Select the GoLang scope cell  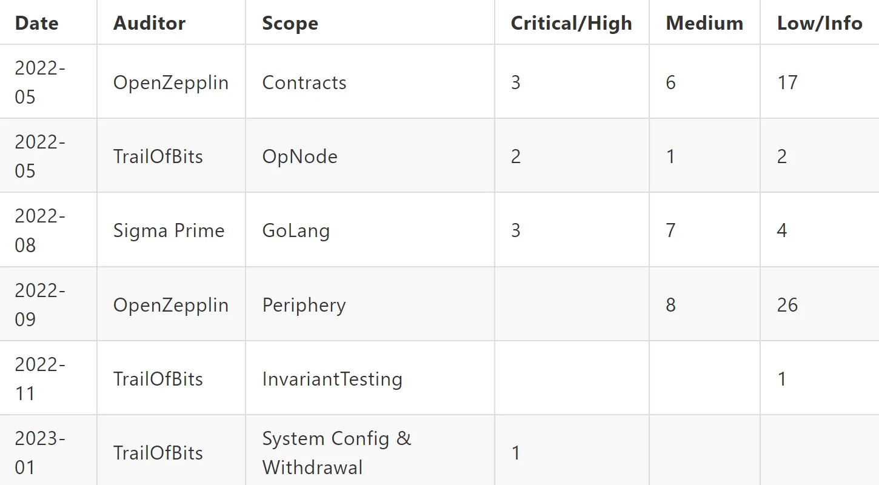point(296,231)
